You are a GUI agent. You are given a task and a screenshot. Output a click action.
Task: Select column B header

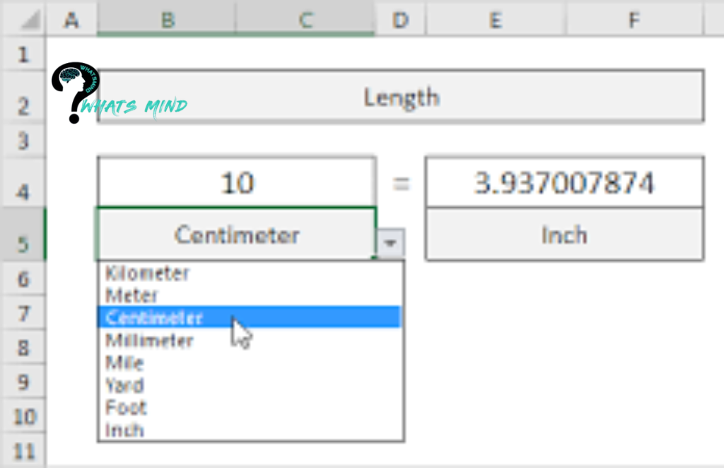click(167, 20)
